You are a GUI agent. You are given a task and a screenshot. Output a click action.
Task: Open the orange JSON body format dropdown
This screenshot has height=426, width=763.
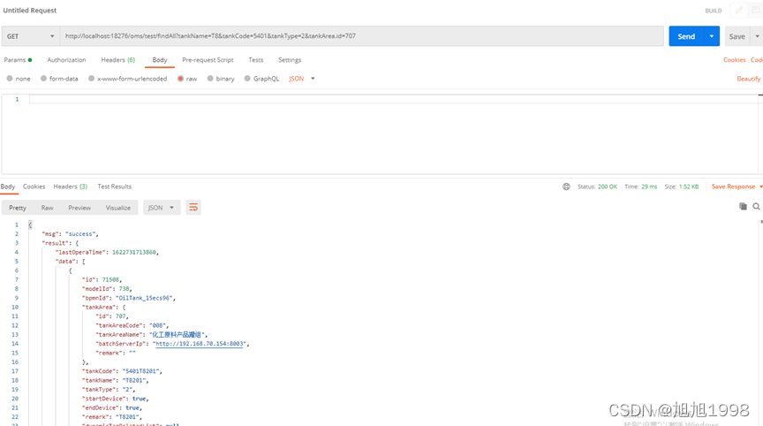pyautogui.click(x=302, y=79)
